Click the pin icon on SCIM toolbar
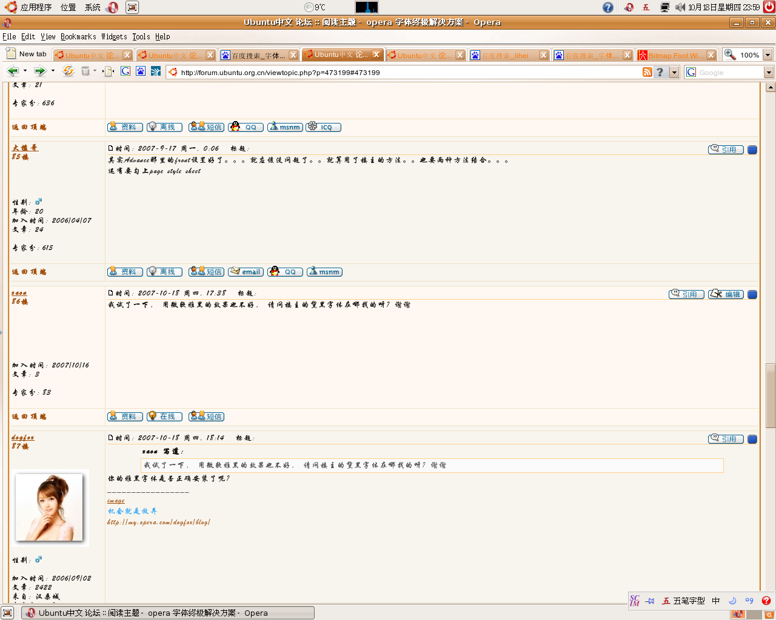776x620 pixels. click(650, 601)
